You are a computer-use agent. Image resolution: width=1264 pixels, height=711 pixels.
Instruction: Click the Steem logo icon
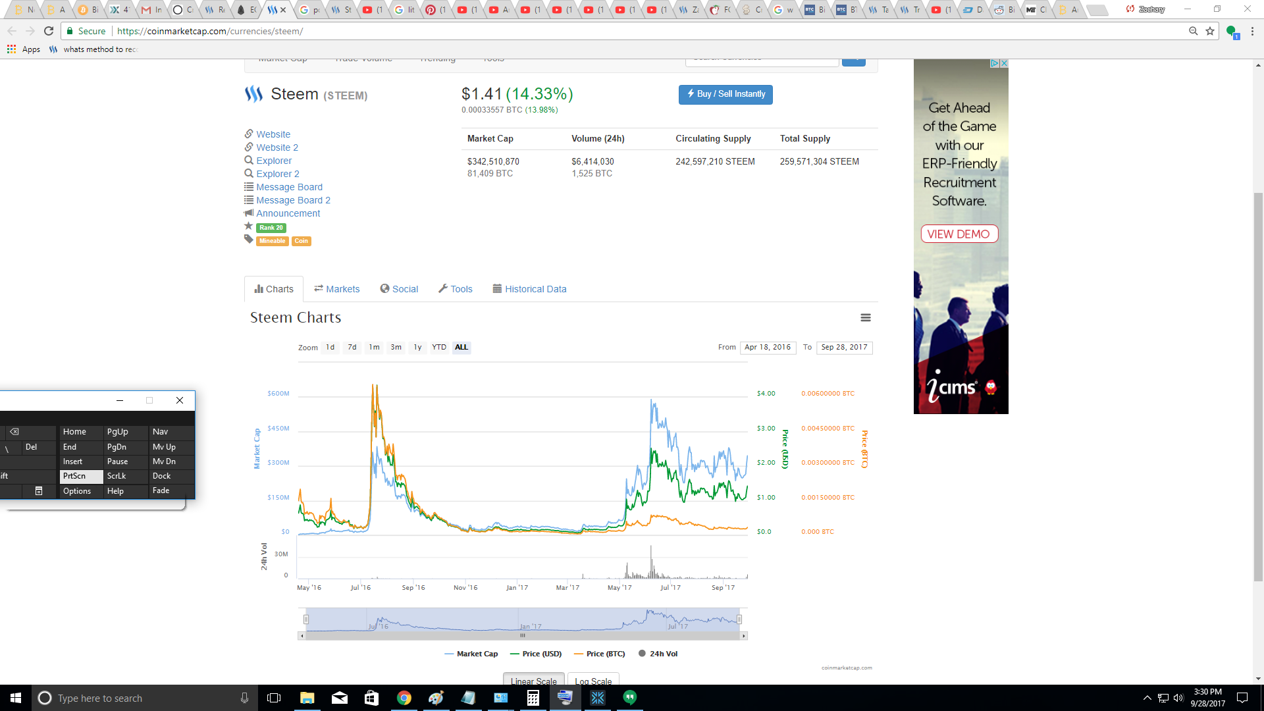pyautogui.click(x=253, y=94)
